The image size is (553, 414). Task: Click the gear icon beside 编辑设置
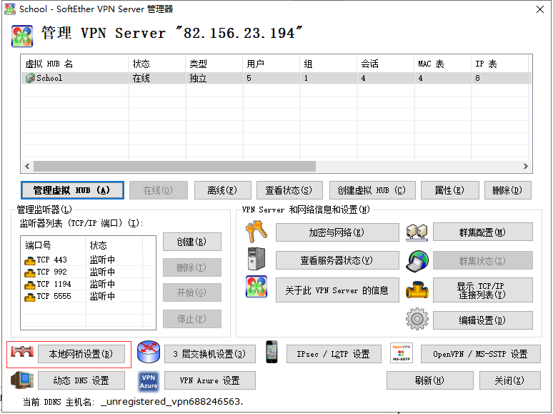[417, 319]
